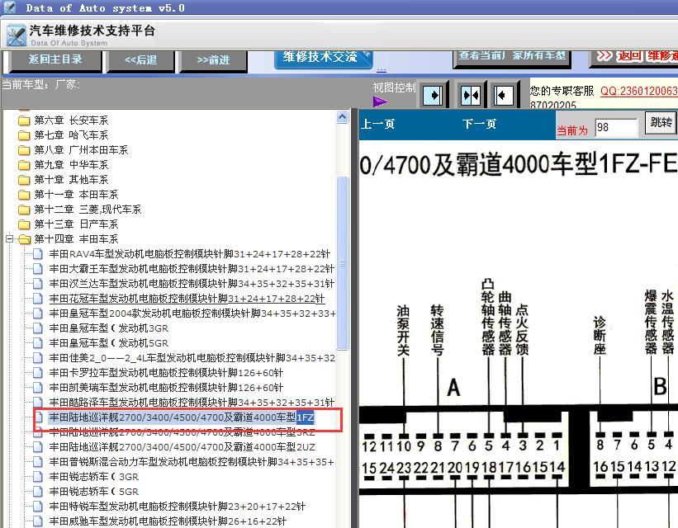
Task: Open the 陆地巡洋舰 霸道4000车型 2UZ document
Action: coord(182,447)
